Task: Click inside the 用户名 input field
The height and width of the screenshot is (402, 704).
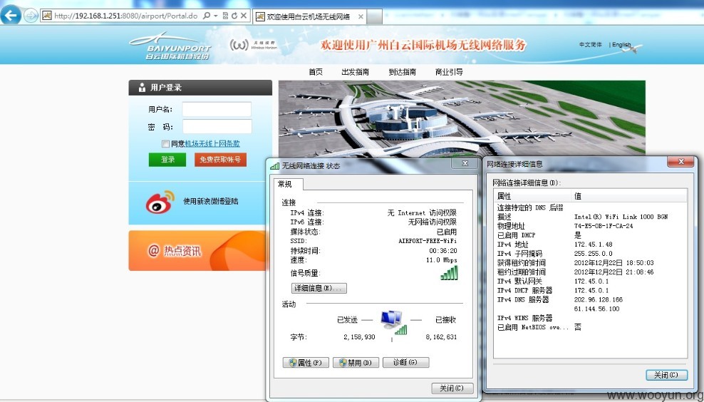Action: (217, 109)
